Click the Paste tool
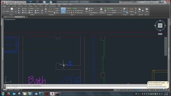 pos(139,10)
